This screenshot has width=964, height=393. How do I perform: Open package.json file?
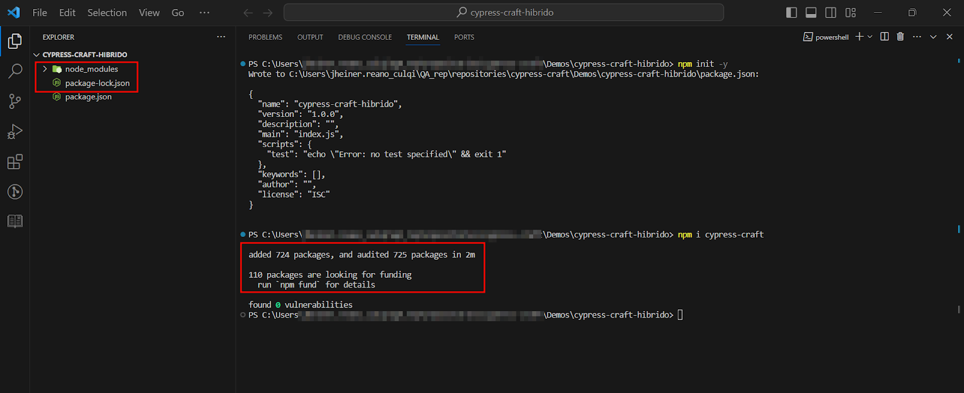pyautogui.click(x=89, y=97)
